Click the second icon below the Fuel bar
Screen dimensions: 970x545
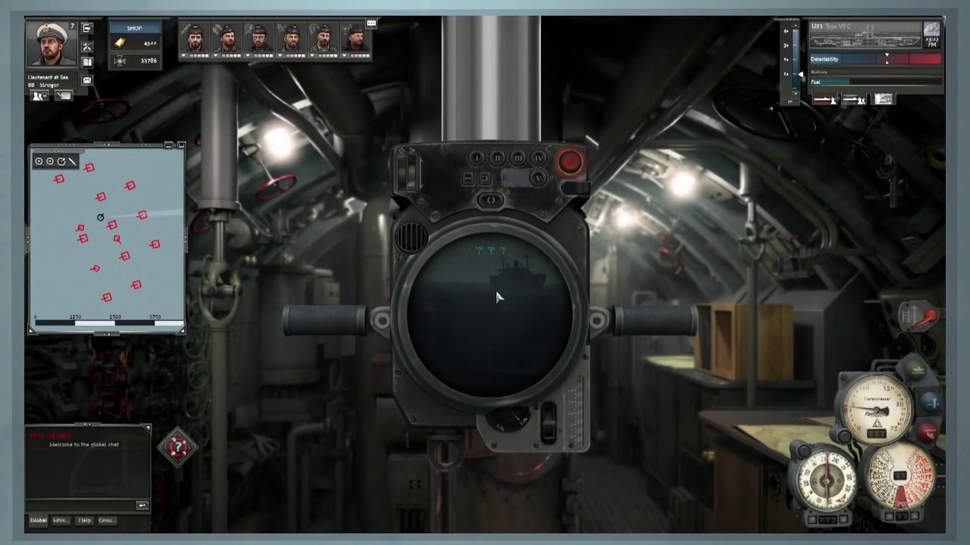pos(854,99)
